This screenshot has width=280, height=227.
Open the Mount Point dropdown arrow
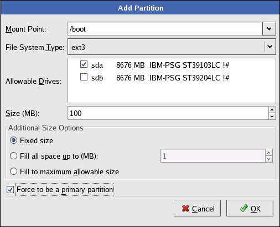pos(269,29)
